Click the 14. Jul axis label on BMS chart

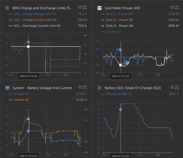click(47, 75)
